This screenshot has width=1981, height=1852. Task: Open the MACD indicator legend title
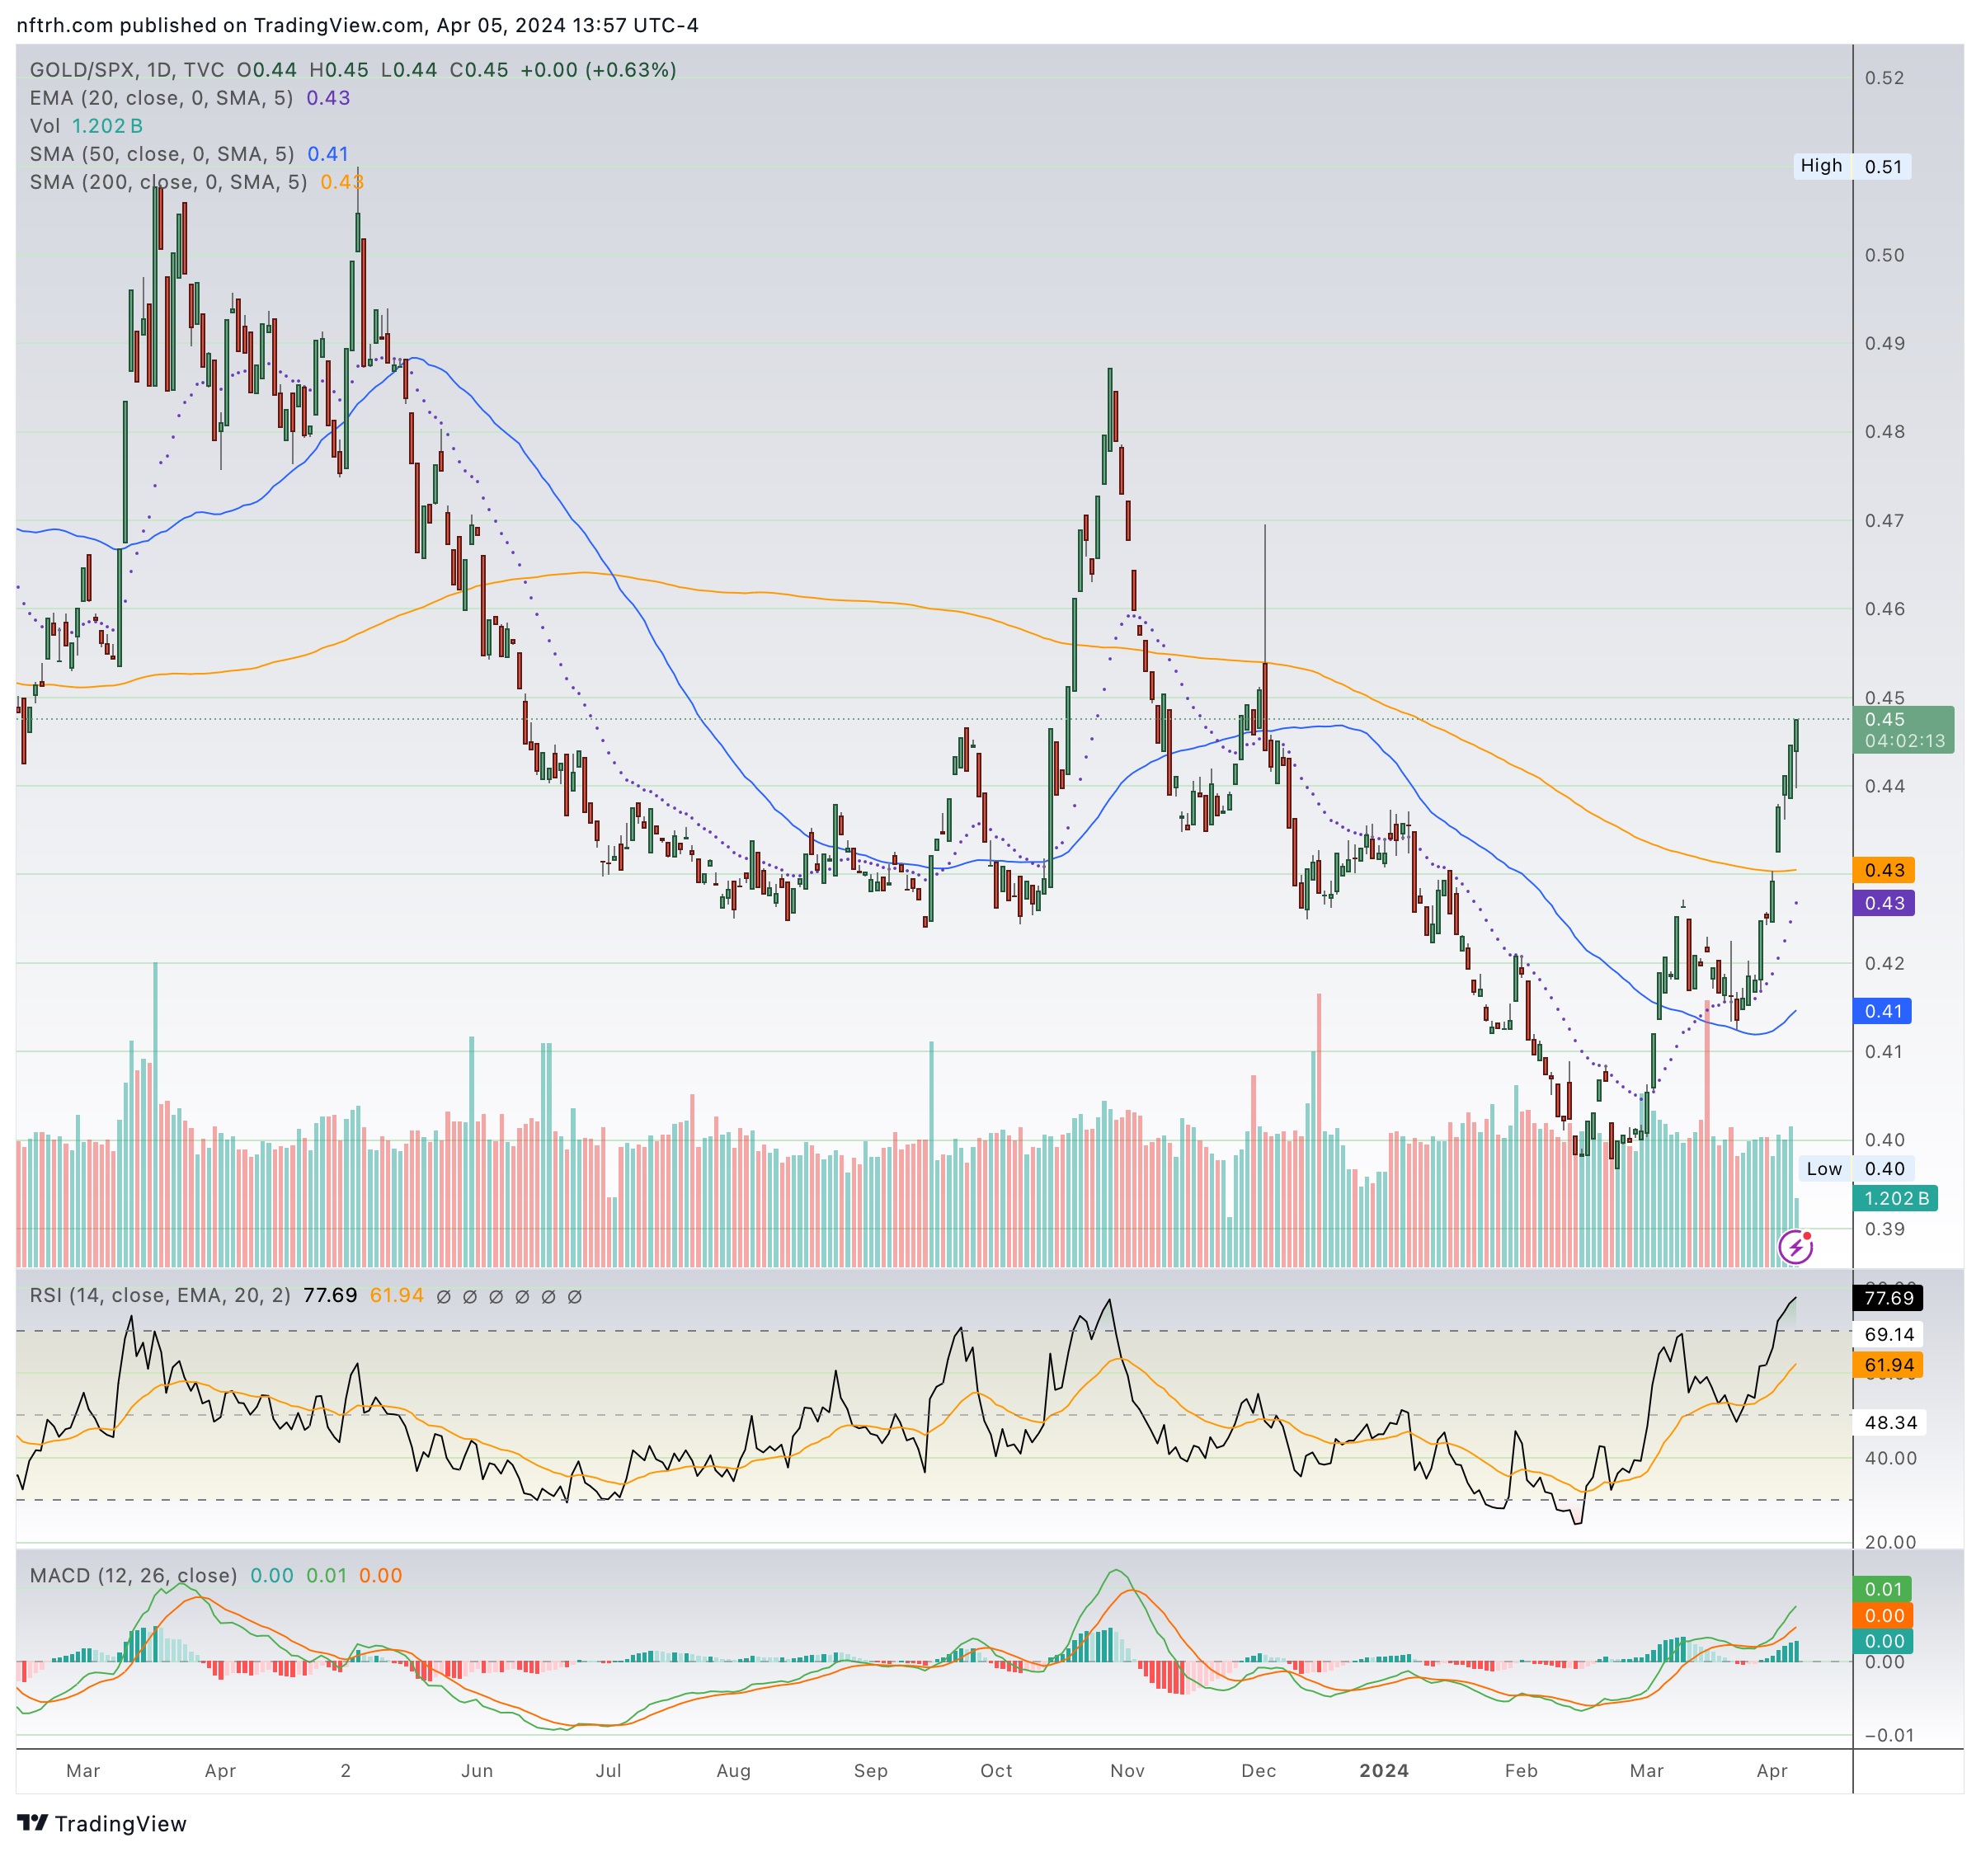133,1575
